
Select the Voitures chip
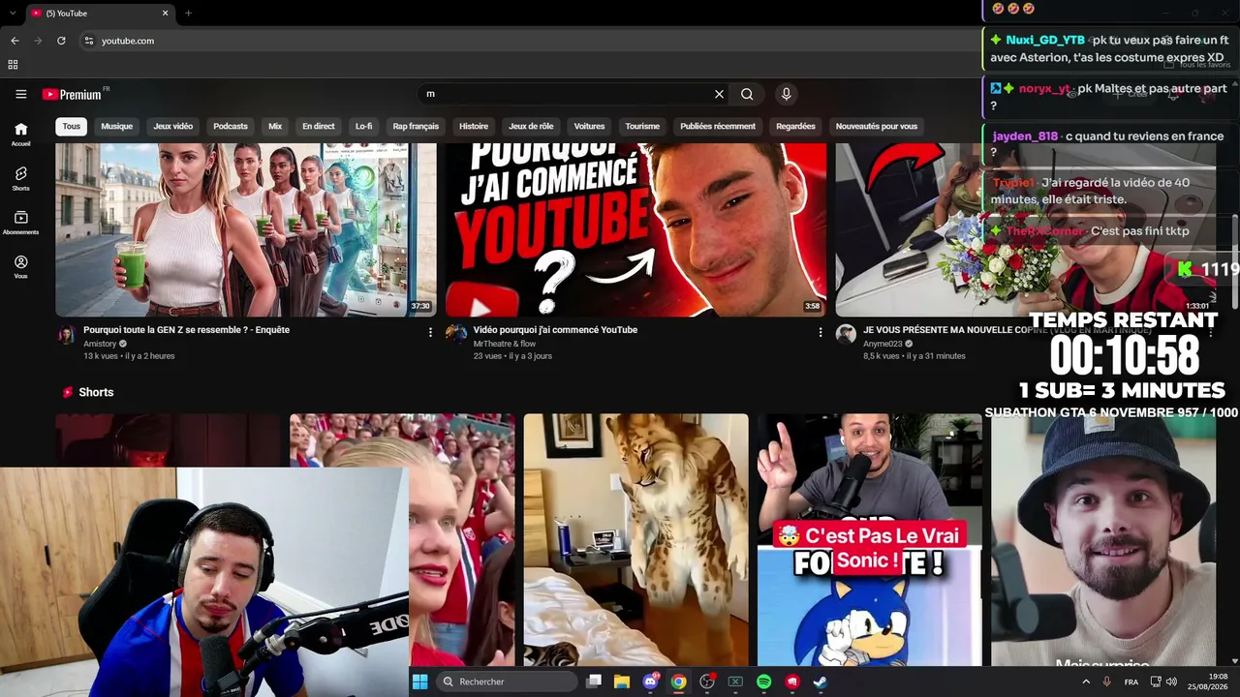(x=589, y=126)
